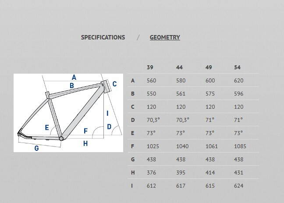Select the Geometry tab
284x203 pixels.
pos(165,37)
